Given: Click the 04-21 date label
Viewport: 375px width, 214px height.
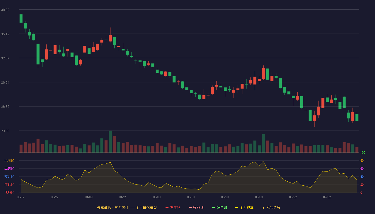Looking at the screenshot, I should coord(123,197).
